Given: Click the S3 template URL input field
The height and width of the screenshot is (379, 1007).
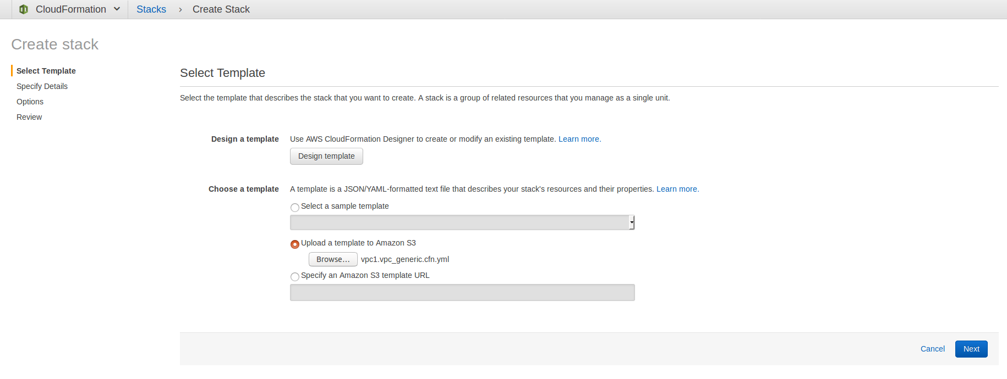Looking at the screenshot, I should click(x=462, y=292).
